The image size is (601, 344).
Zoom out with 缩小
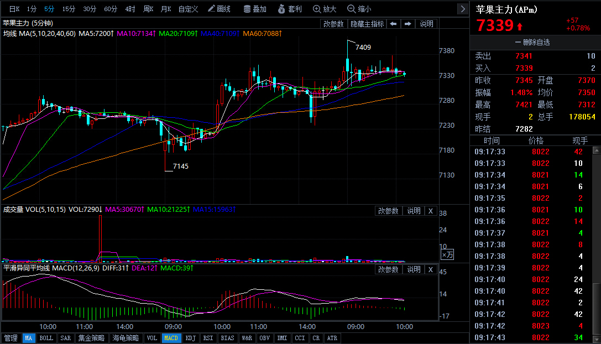(x=359, y=9)
